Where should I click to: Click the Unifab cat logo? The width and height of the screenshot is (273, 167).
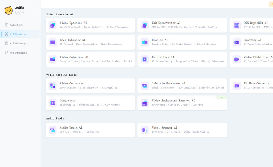(9, 11)
